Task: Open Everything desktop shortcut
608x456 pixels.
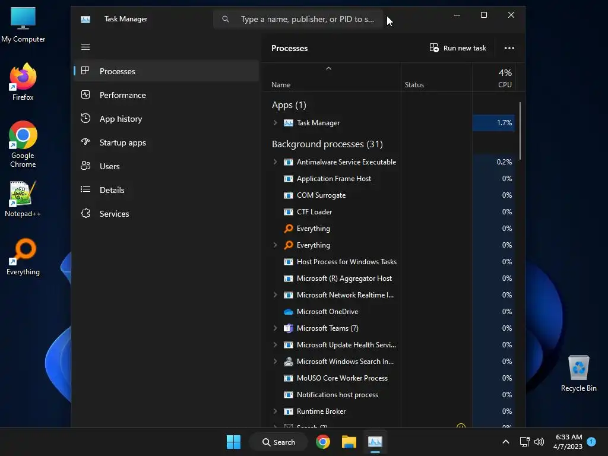Action: [x=23, y=256]
